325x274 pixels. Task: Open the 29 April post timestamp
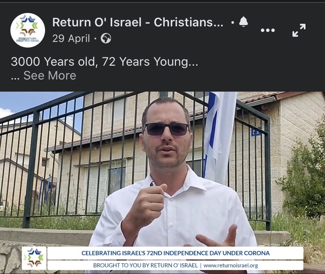[x=71, y=38]
